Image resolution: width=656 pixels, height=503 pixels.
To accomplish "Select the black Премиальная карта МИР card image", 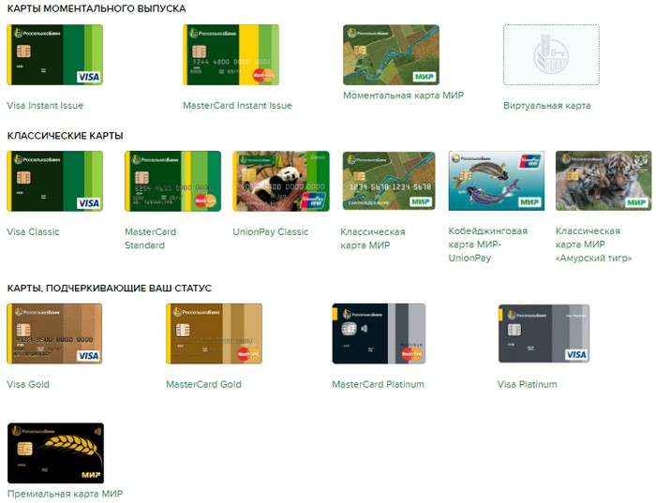I will [55, 453].
